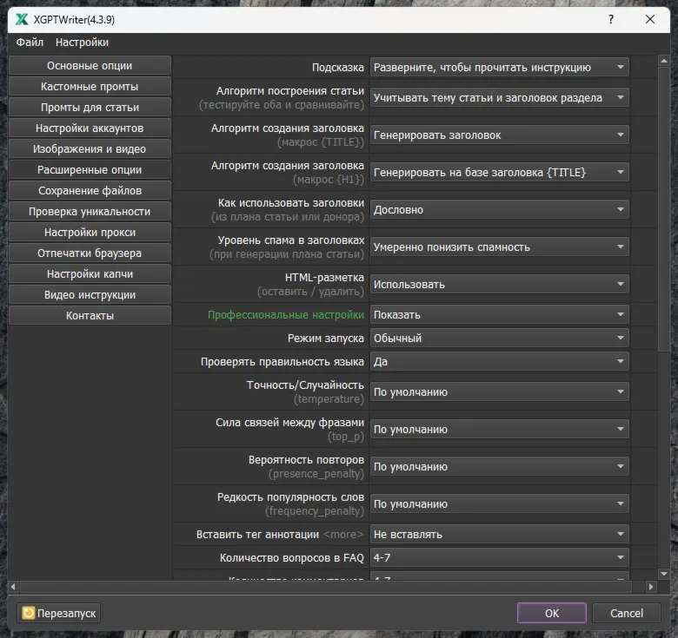Open Отпечатки браузера section
This screenshot has height=638, width=678.
[x=90, y=253]
